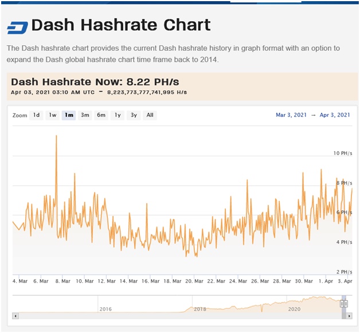Show 1y hashrate history
Viewport: 360px width, 333px height.
[x=118, y=115]
